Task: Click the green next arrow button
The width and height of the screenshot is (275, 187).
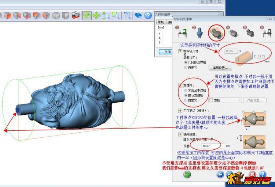Action: point(187,175)
